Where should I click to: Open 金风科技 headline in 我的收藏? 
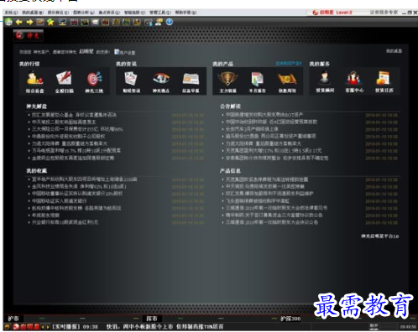click(79, 186)
